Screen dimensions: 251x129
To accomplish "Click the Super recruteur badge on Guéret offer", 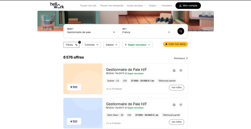I will [x=134, y=73].
